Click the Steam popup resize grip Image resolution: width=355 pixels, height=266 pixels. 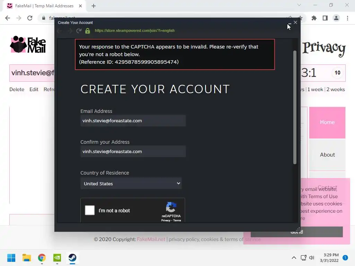click(x=298, y=229)
